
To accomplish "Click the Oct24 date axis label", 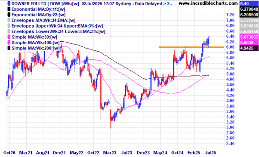I will (x=177, y=153).
